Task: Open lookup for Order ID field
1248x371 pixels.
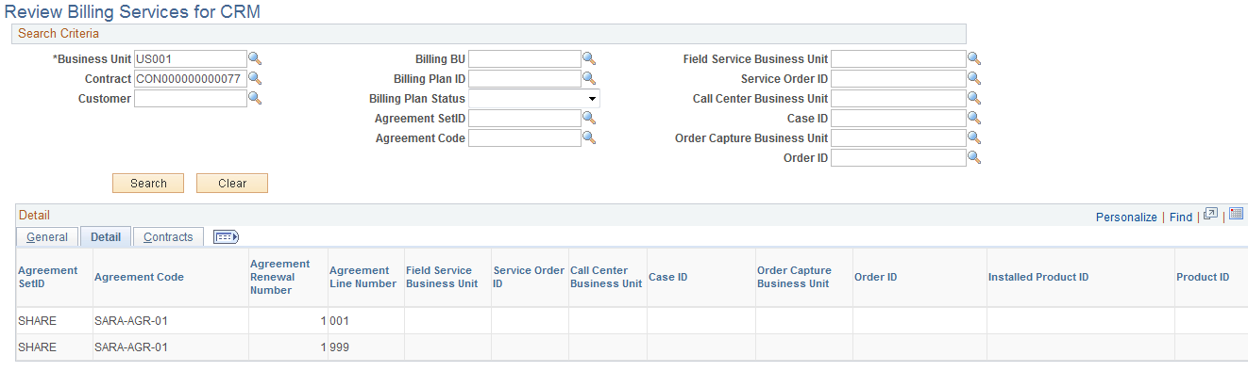Action: 974,158
